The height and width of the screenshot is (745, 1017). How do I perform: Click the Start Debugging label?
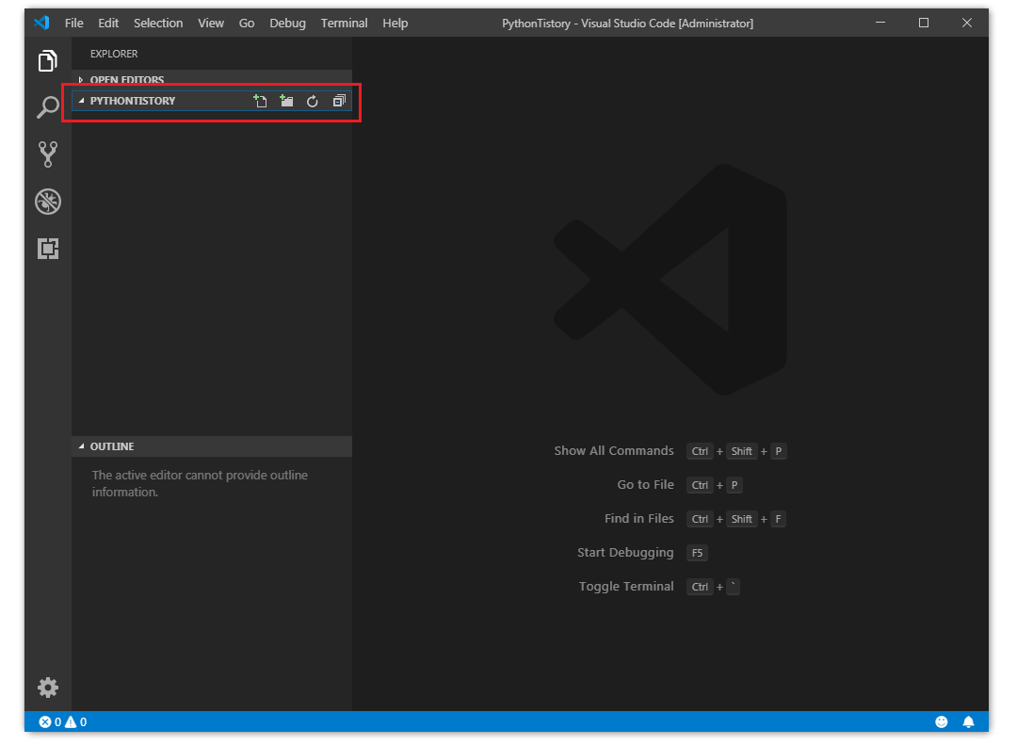click(625, 552)
